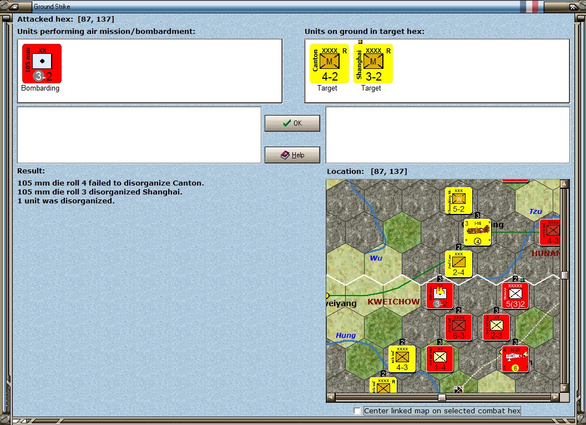Click the partially visible yellow unit at map bottom
This screenshot has width=586, height=425.
(383, 386)
